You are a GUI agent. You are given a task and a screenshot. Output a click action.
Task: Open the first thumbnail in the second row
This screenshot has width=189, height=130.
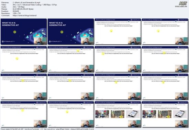click(24, 59)
